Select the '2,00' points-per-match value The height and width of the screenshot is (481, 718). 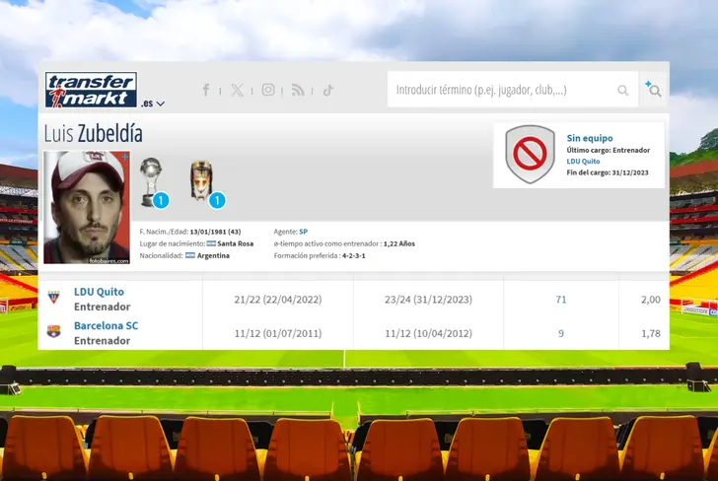click(x=651, y=300)
